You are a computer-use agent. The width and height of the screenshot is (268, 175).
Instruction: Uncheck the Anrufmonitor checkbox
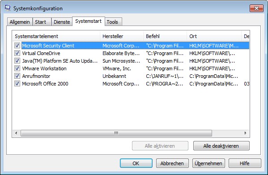coord(17,76)
